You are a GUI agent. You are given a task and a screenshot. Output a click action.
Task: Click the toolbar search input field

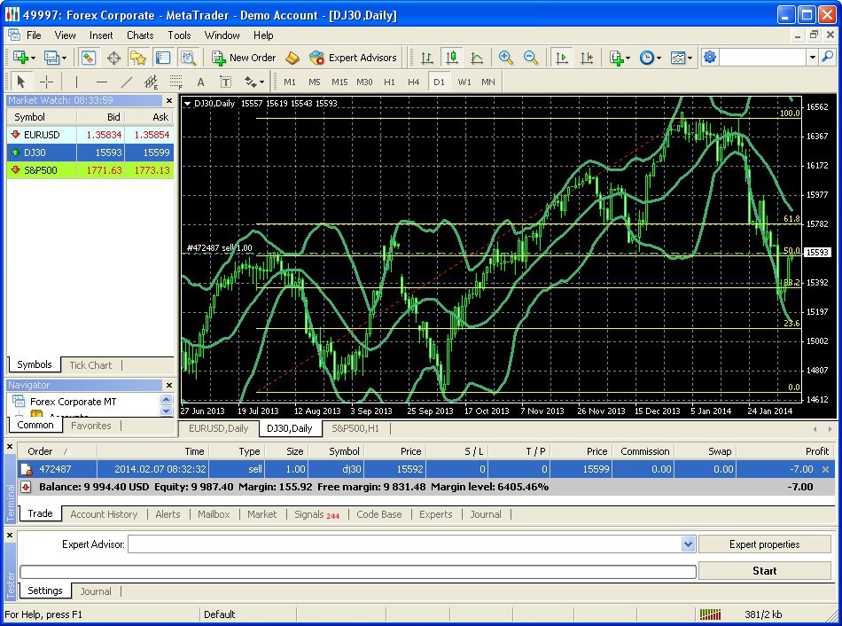763,57
